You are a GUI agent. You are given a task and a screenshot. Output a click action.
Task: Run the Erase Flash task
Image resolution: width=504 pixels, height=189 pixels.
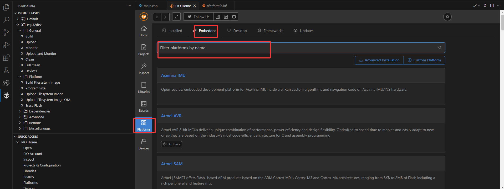34,105
